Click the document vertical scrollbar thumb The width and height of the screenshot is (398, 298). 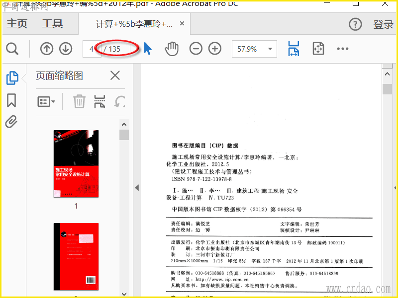point(387,89)
